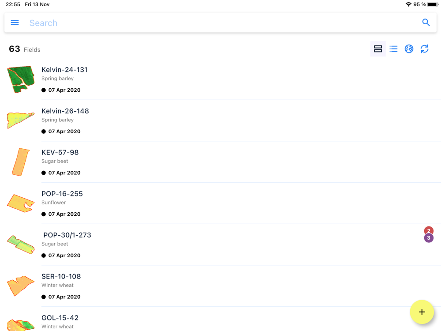
Task: Click Spring barley label under Kelvin-26-148
Action: (x=57, y=120)
